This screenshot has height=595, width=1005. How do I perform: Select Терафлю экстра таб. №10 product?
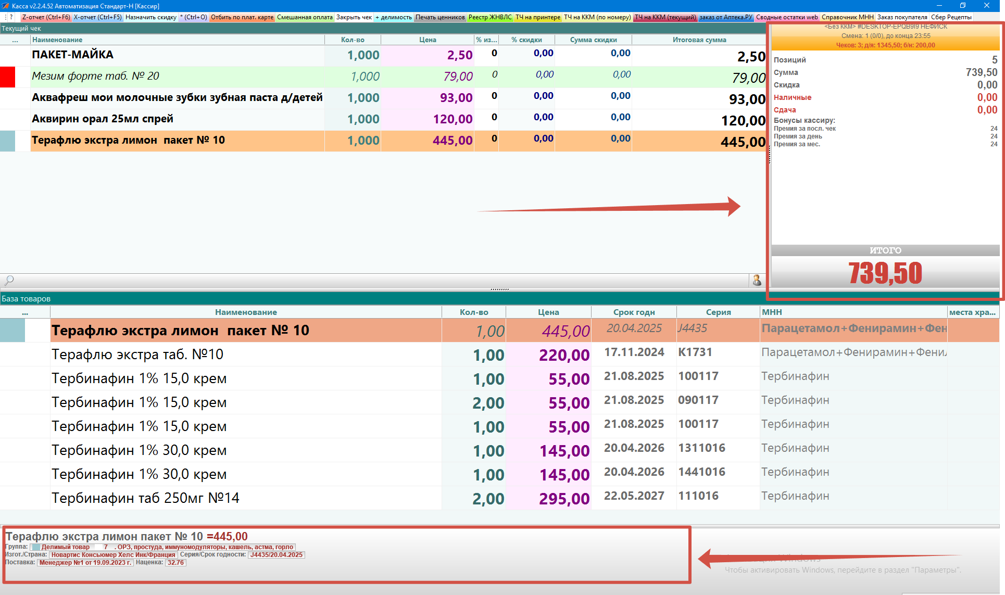pyautogui.click(x=499, y=355)
